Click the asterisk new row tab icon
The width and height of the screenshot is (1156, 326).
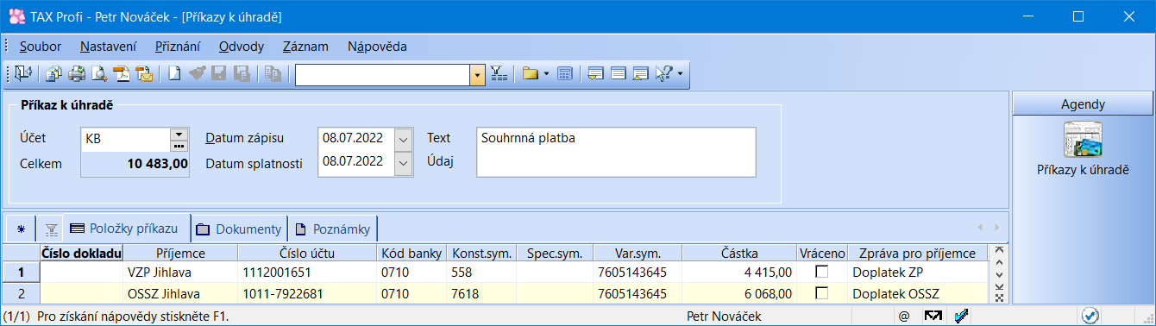click(21, 229)
